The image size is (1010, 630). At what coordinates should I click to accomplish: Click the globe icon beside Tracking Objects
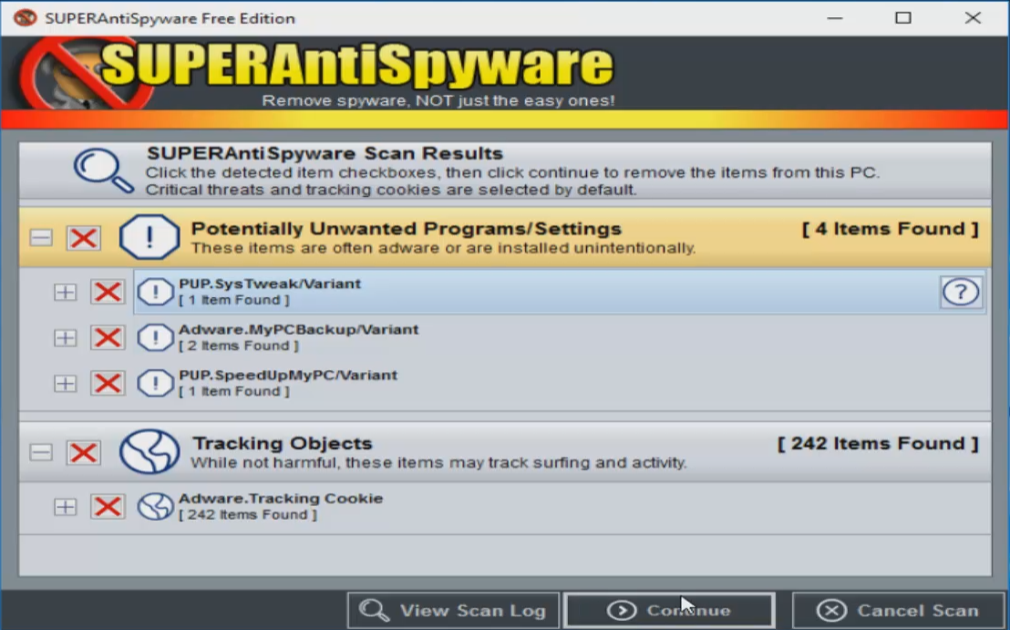(149, 451)
